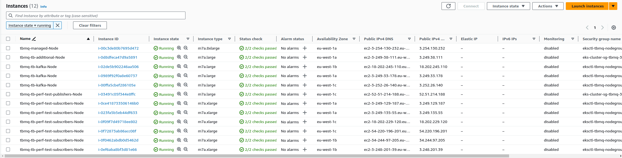Image resolution: width=622 pixels, height=158 pixels.
Task: Add alarm plus icon for tbmq-managed-Node
Action: coord(305,48)
